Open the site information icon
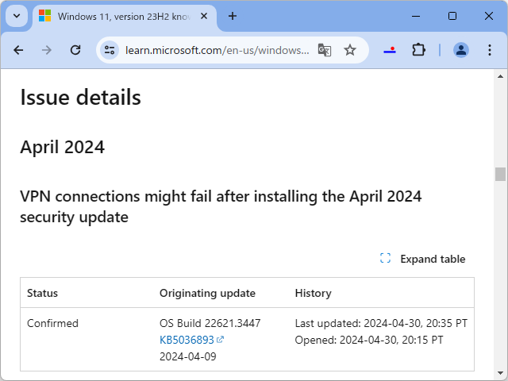This screenshot has width=508, height=381. [110, 50]
